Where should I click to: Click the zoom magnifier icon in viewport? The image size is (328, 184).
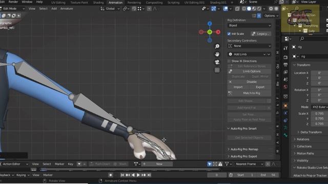point(217,46)
